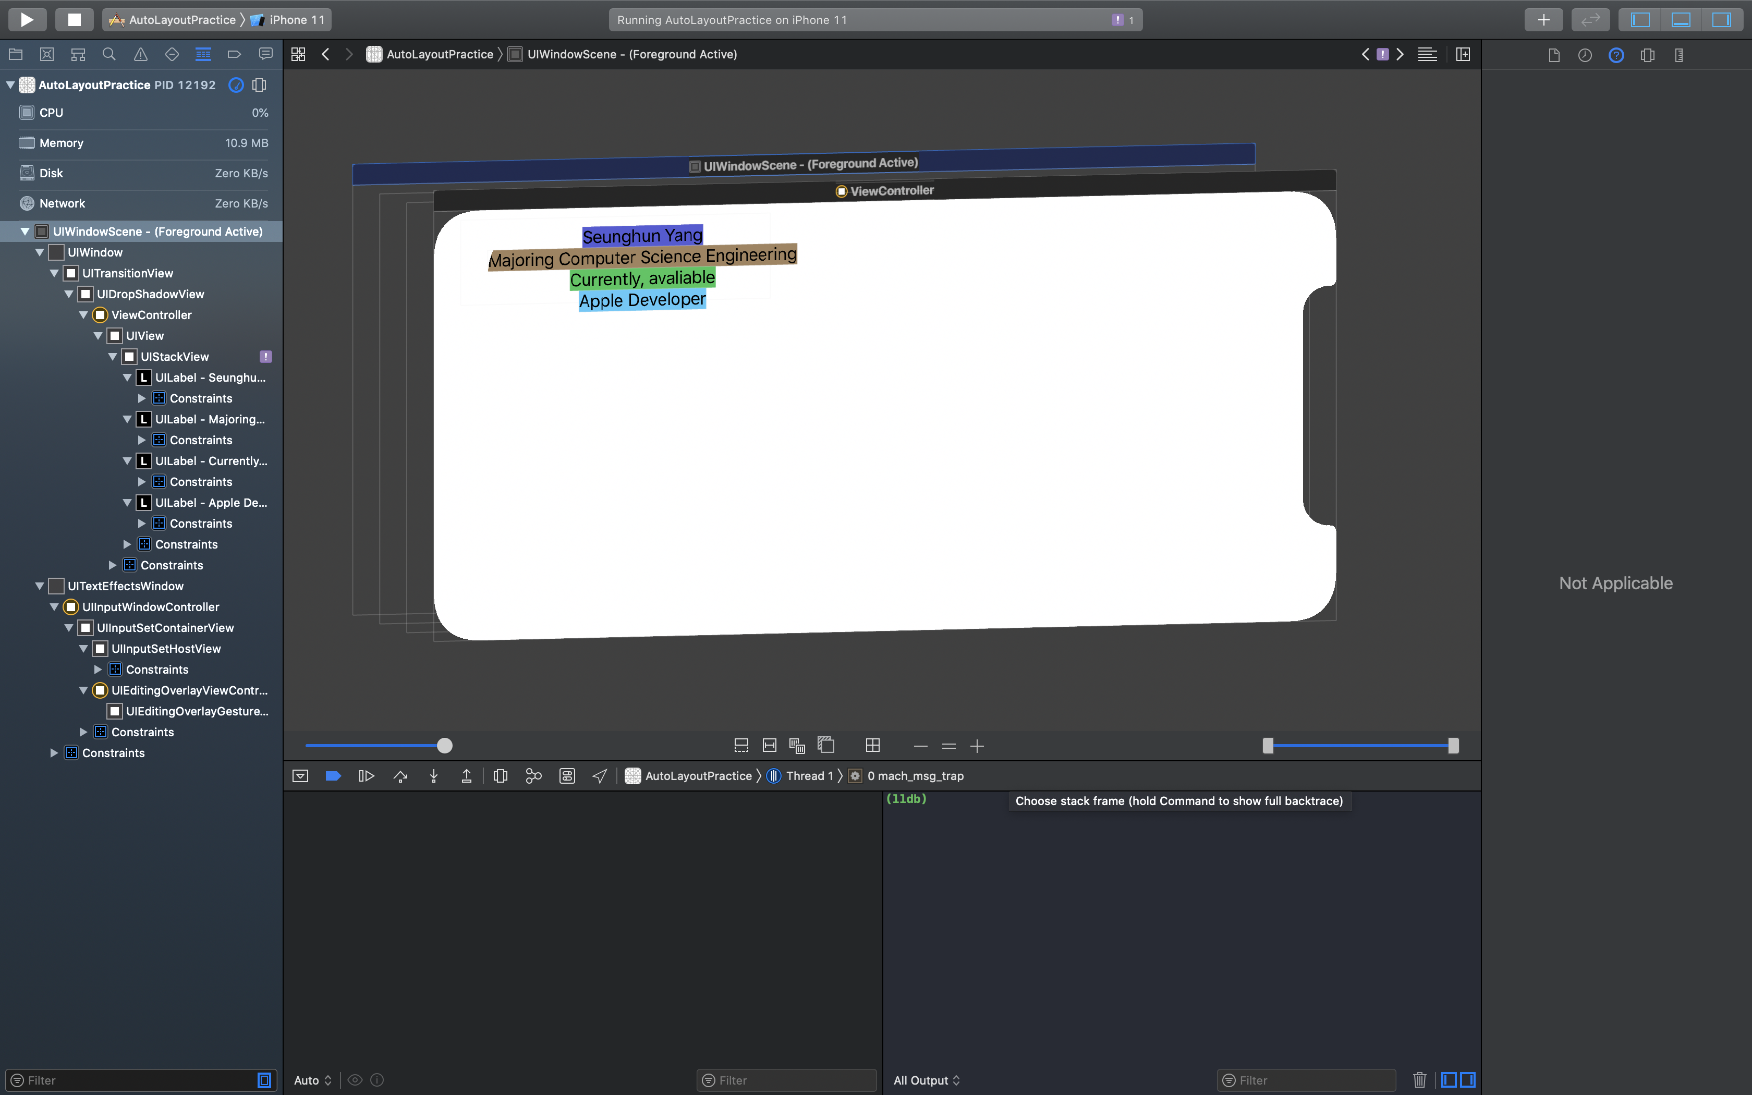Click the trash icon to clear console
The height and width of the screenshot is (1095, 1752).
coord(1419,1080)
